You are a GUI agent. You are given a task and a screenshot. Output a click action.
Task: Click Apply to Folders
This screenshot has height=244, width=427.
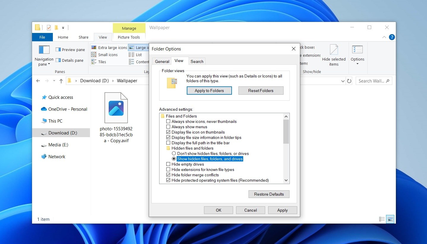pos(209,91)
